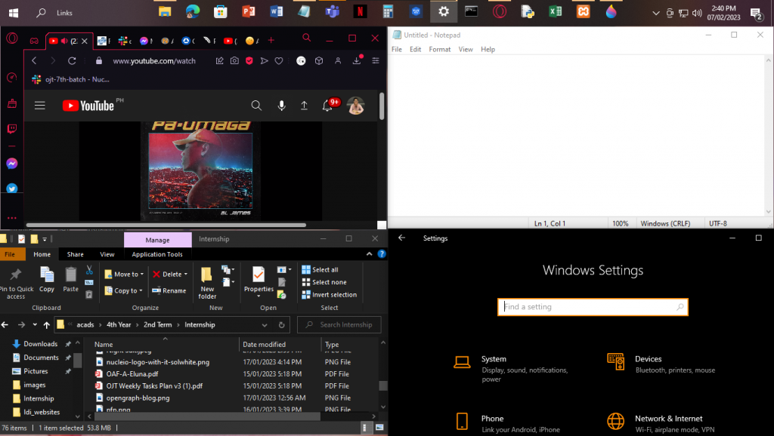Click Search Internship field in Explorer
The image size is (774, 436).
[339, 324]
